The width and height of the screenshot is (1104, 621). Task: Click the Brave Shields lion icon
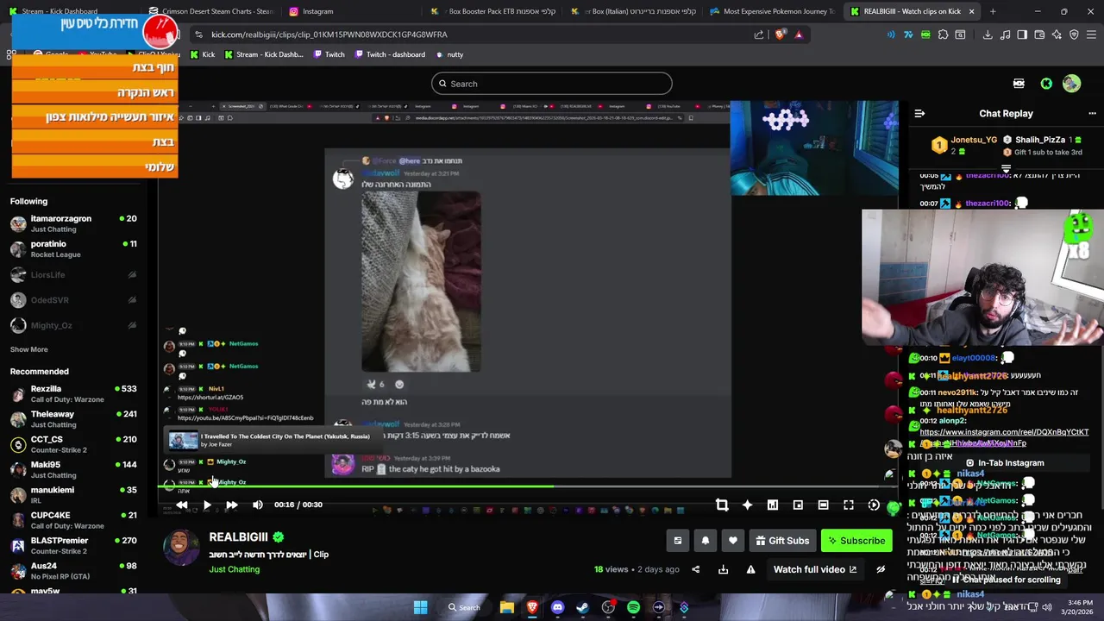pos(781,34)
